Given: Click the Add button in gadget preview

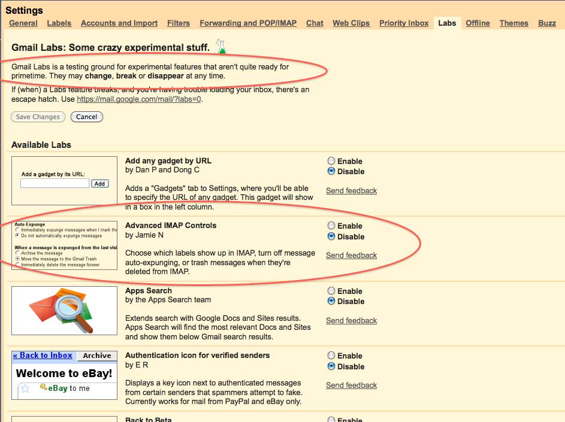Looking at the screenshot, I should point(100,184).
